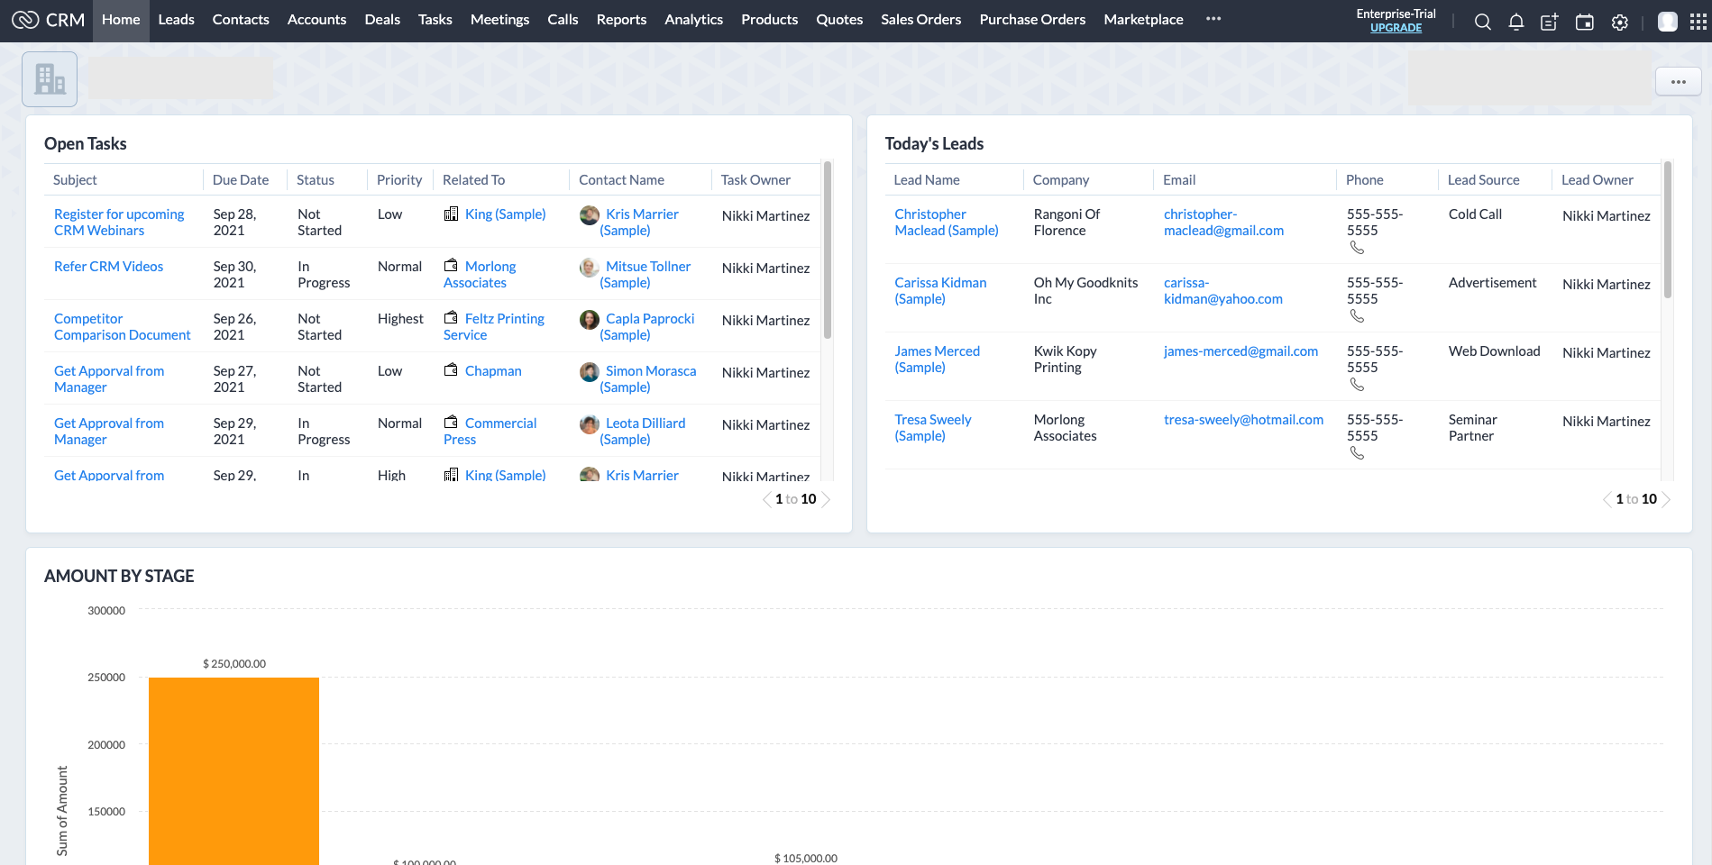Click the quick create icon in the top bar
Image resolution: width=1712 pixels, height=865 pixels.
pos(1550,23)
